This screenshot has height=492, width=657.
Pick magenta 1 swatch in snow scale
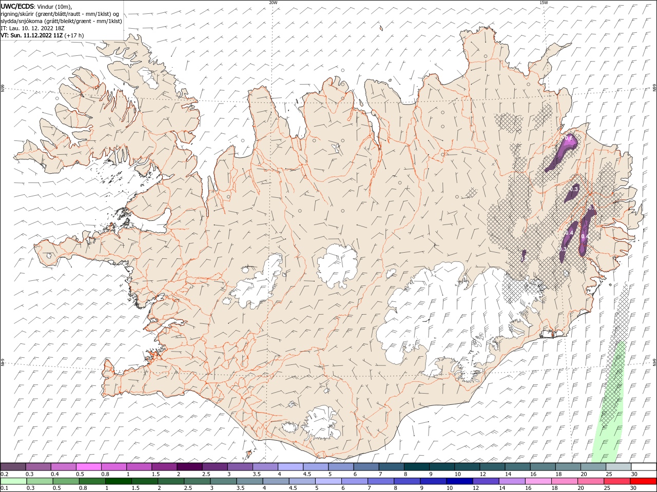pos(139,467)
